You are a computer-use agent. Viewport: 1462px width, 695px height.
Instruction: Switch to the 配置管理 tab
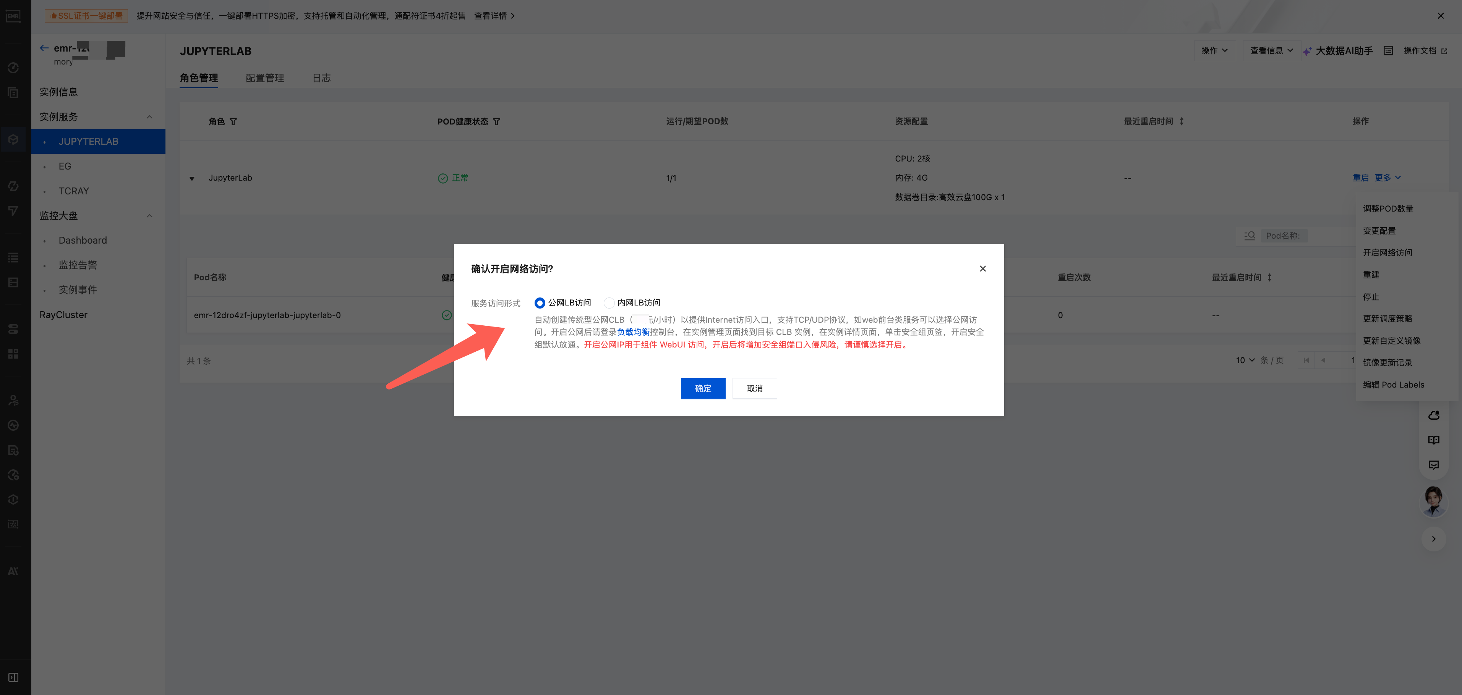click(264, 78)
